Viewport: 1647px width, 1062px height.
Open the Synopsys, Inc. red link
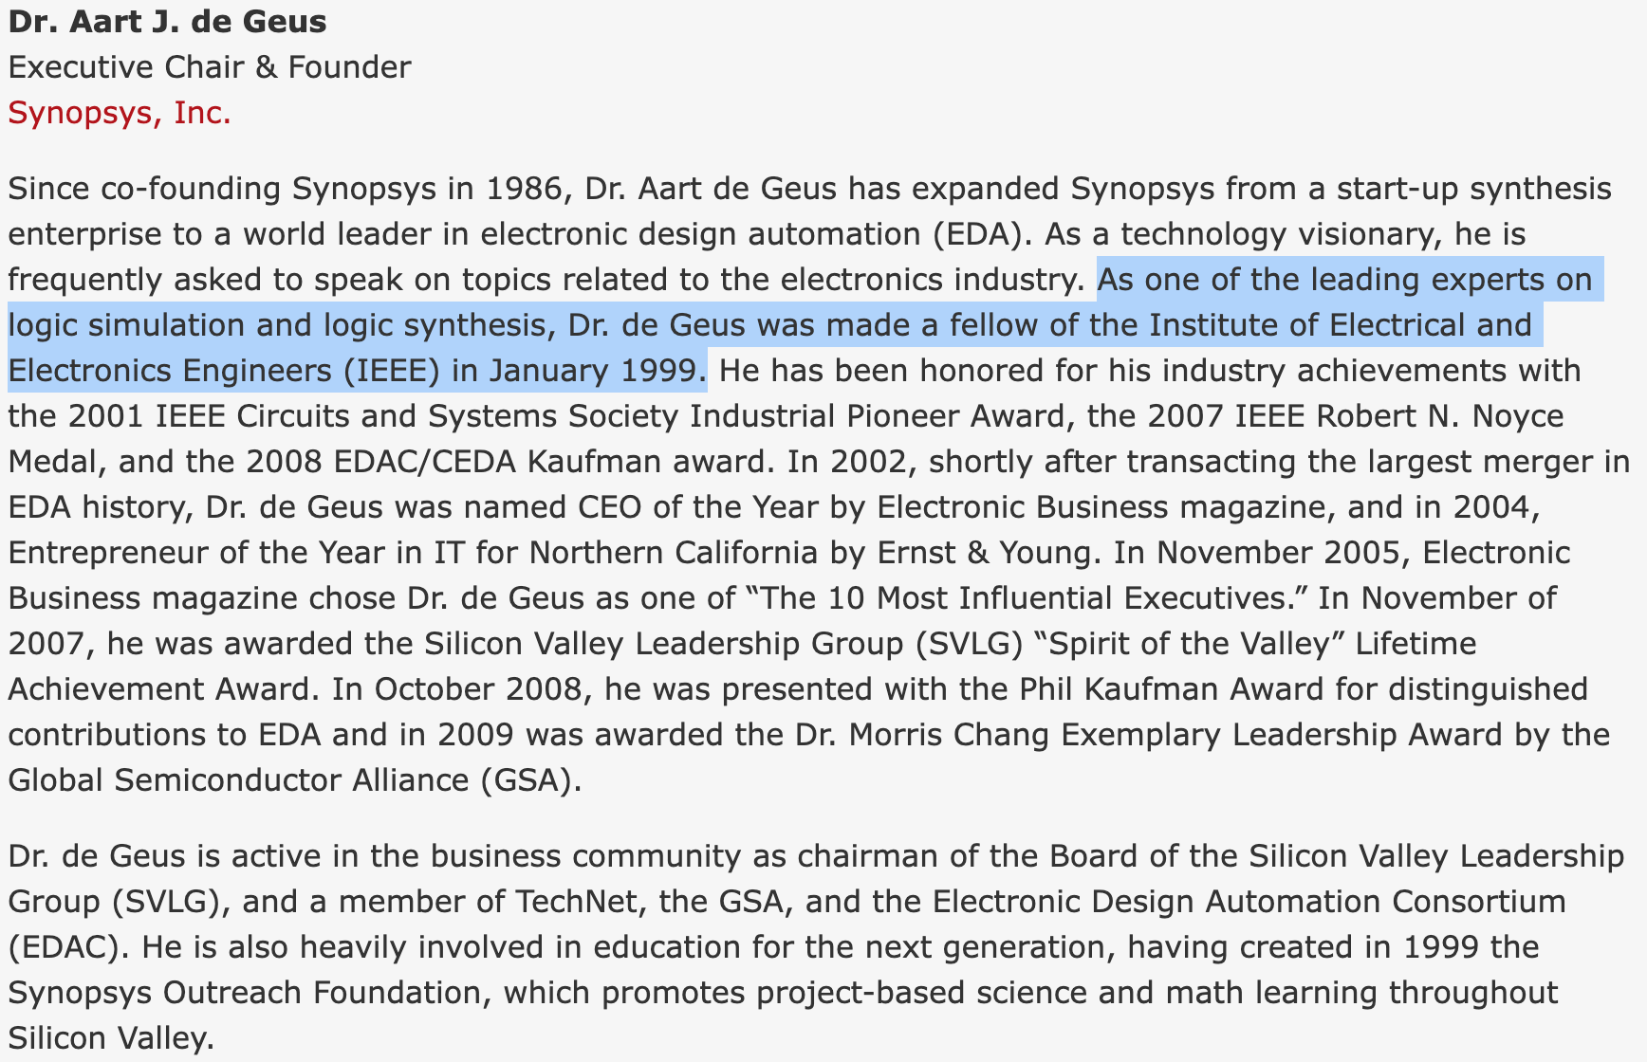(120, 113)
